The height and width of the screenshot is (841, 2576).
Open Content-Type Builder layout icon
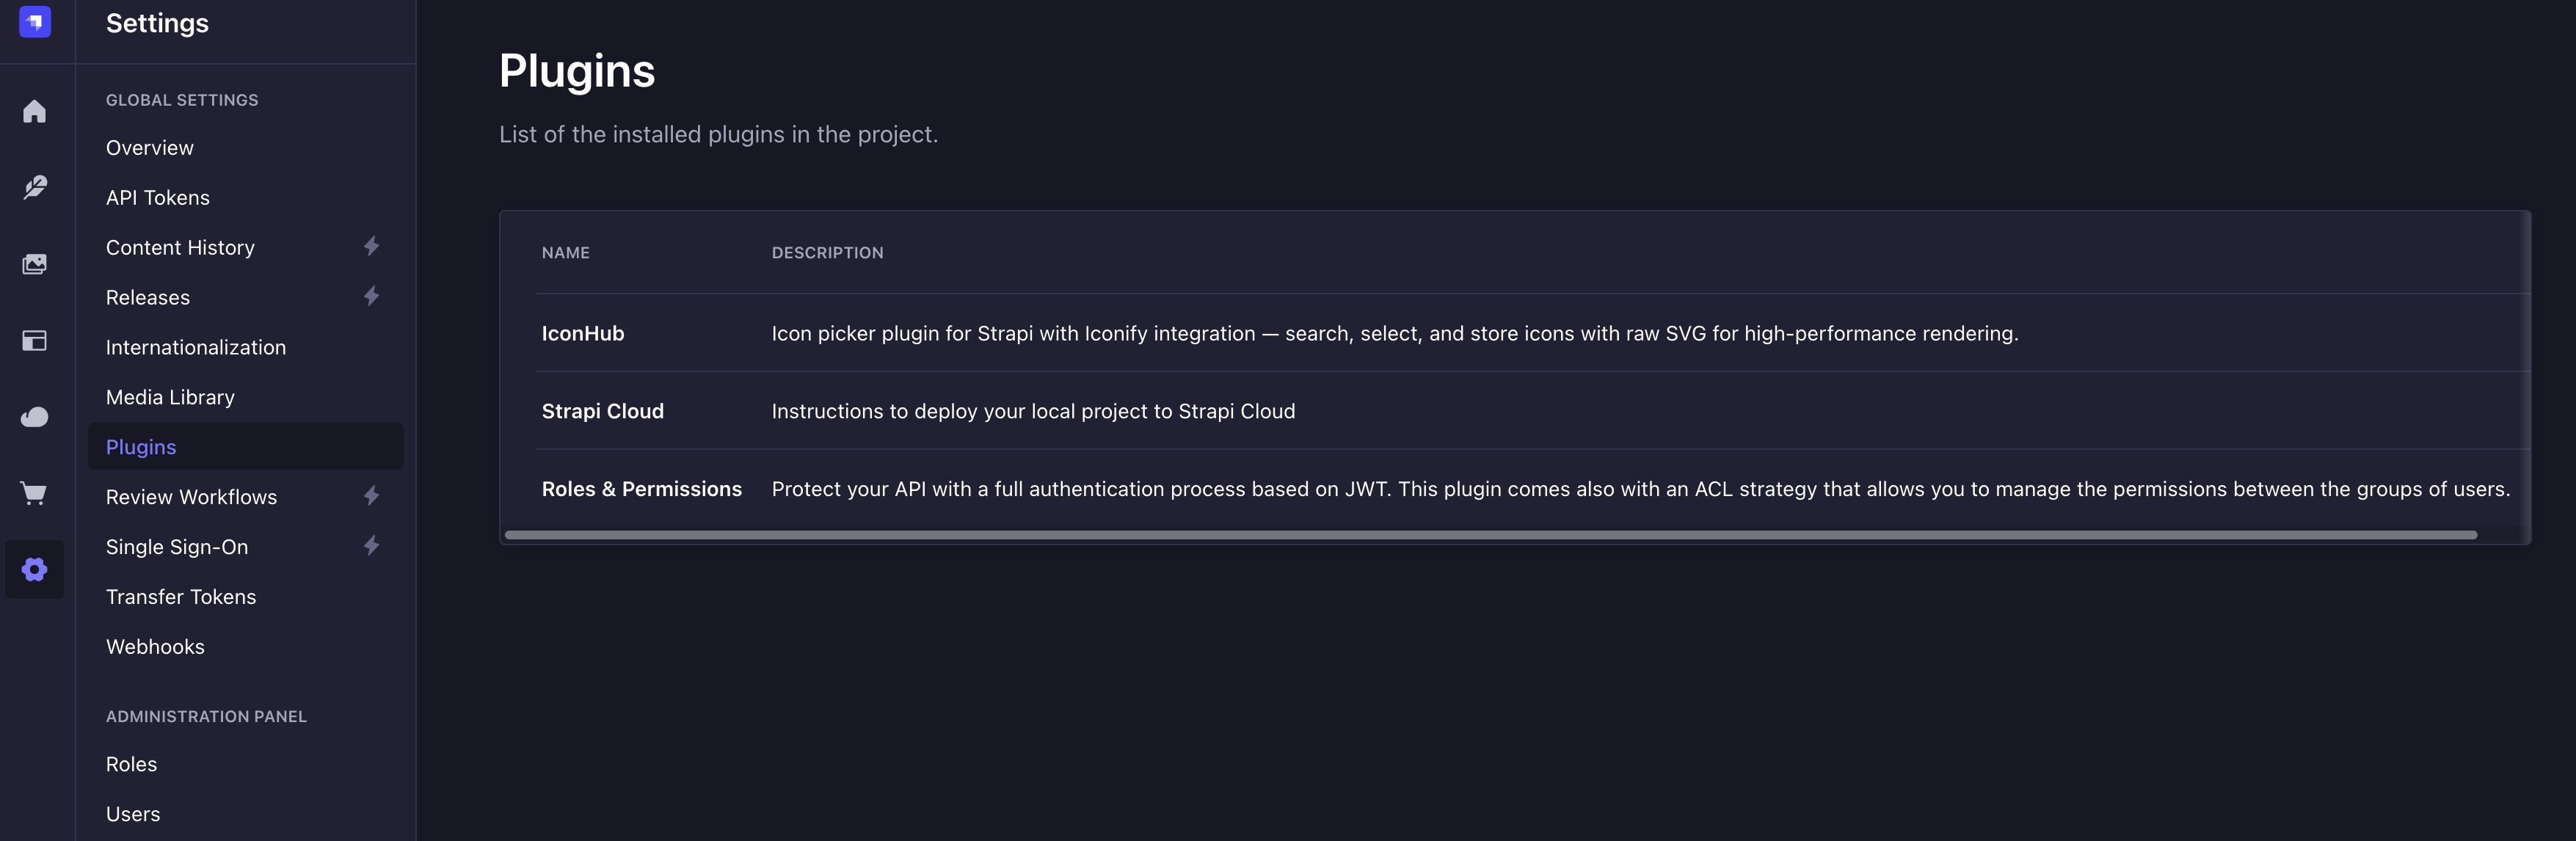pos(35,341)
